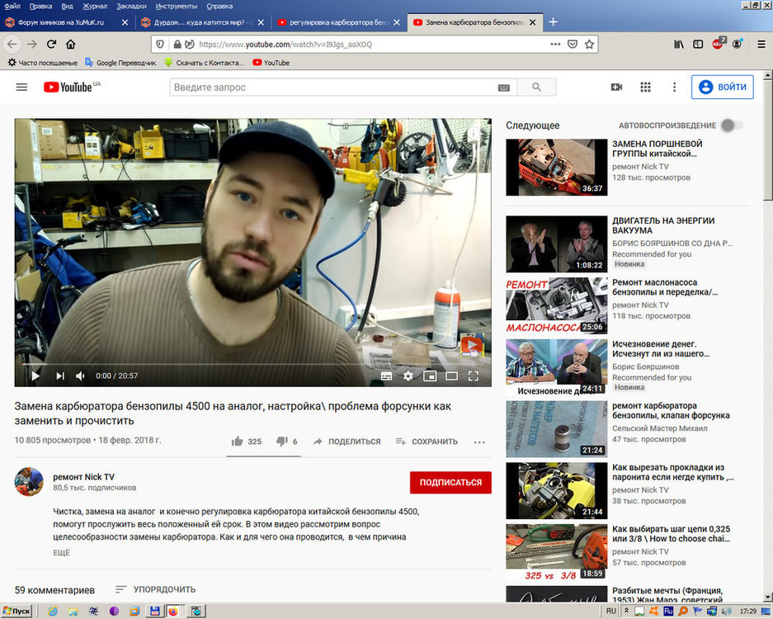Expand the description with ЕЩЁ
The image size is (773, 619).
[x=62, y=553]
